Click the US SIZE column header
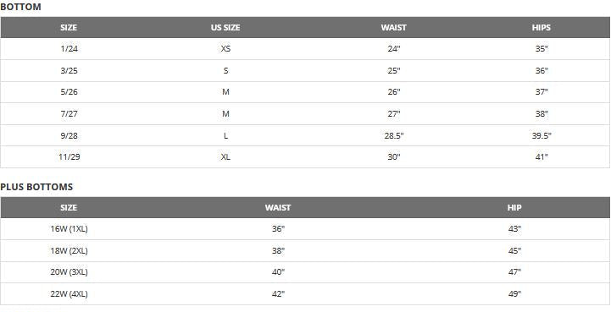Screen dimensions: 611x312 click(225, 28)
